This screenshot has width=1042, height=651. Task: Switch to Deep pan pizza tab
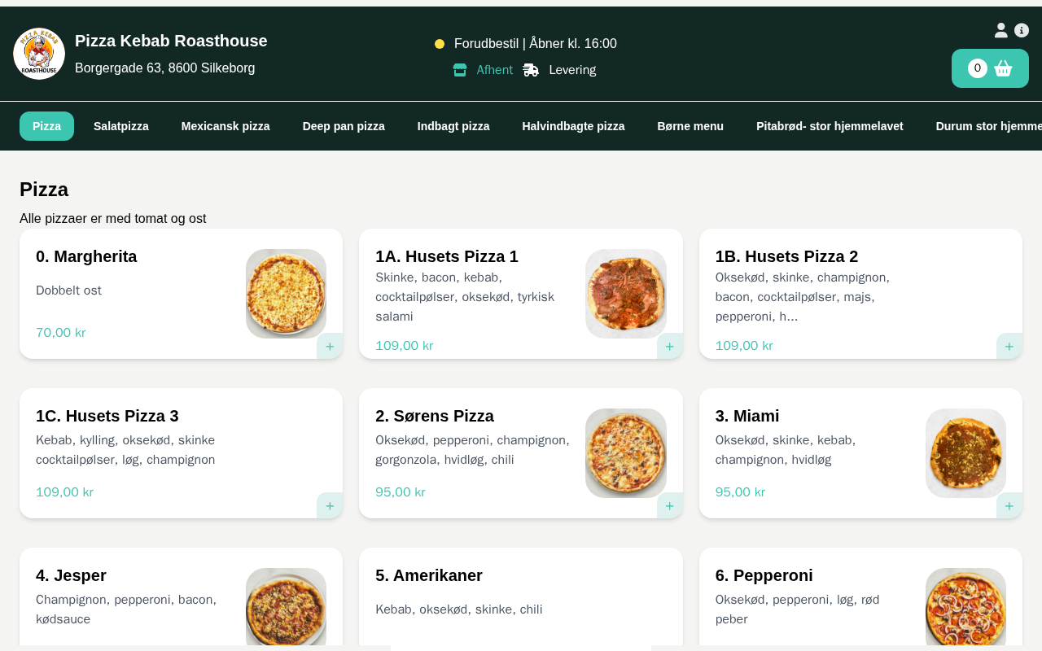(x=344, y=126)
